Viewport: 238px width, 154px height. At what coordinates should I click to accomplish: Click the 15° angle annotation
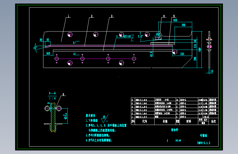click(35, 48)
